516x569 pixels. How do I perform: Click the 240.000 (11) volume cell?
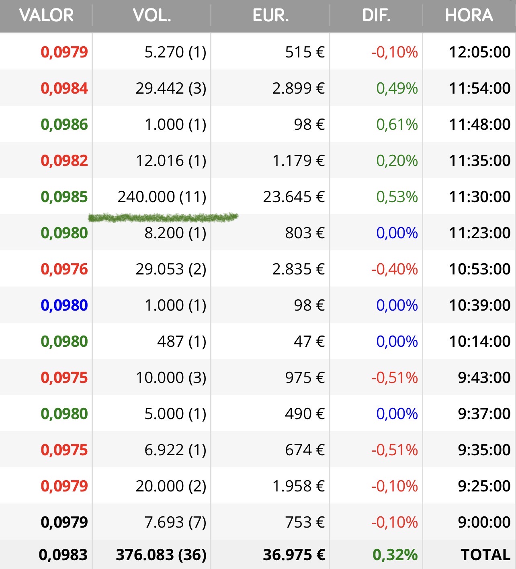coord(162,197)
